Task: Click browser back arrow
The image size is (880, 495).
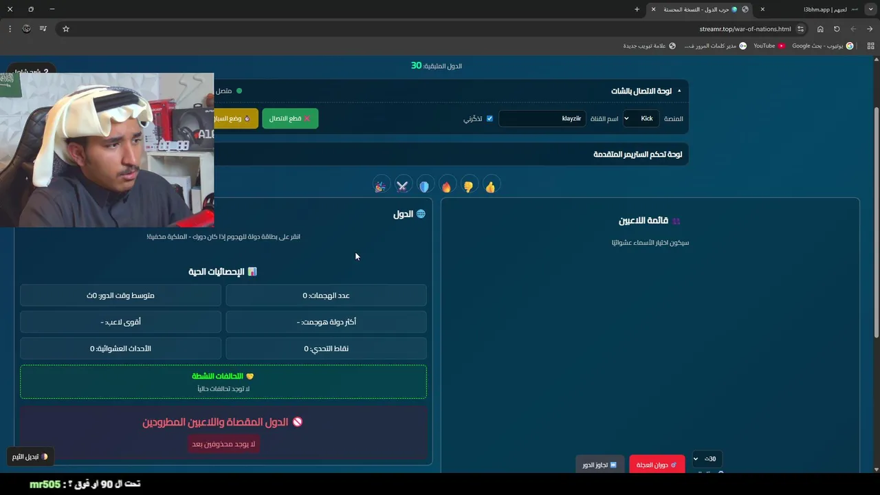Action: pos(853,29)
